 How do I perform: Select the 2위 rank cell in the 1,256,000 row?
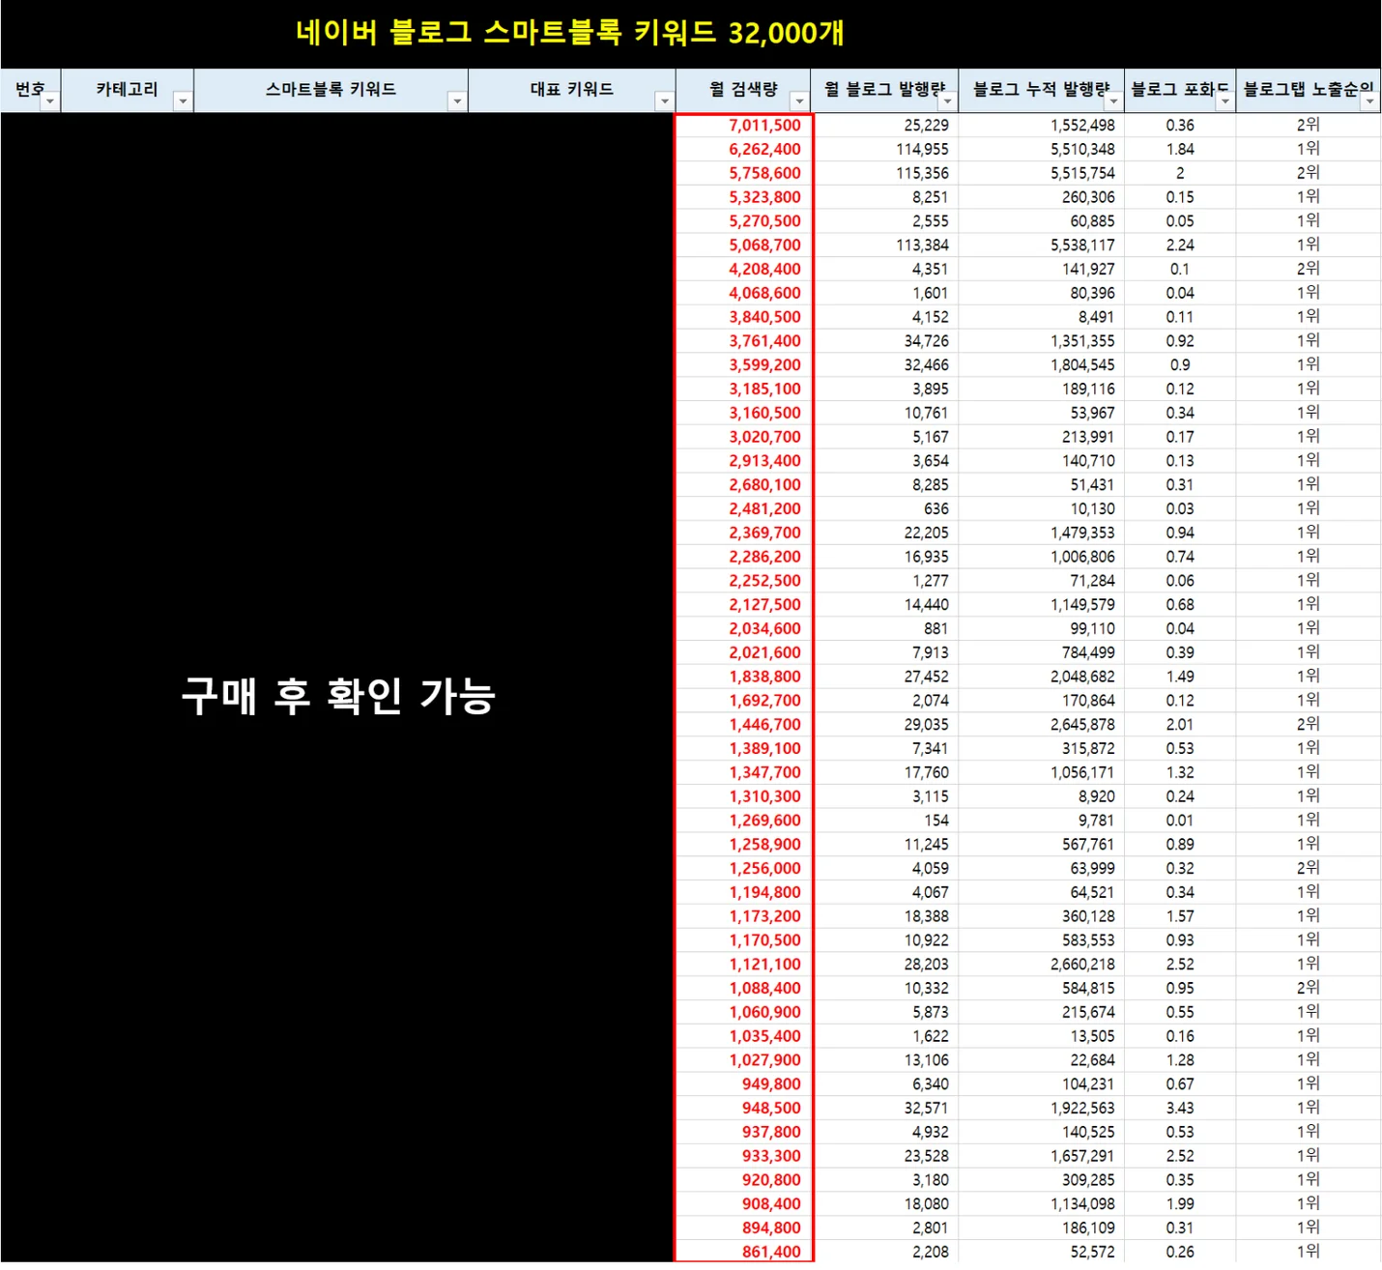pos(1309,868)
